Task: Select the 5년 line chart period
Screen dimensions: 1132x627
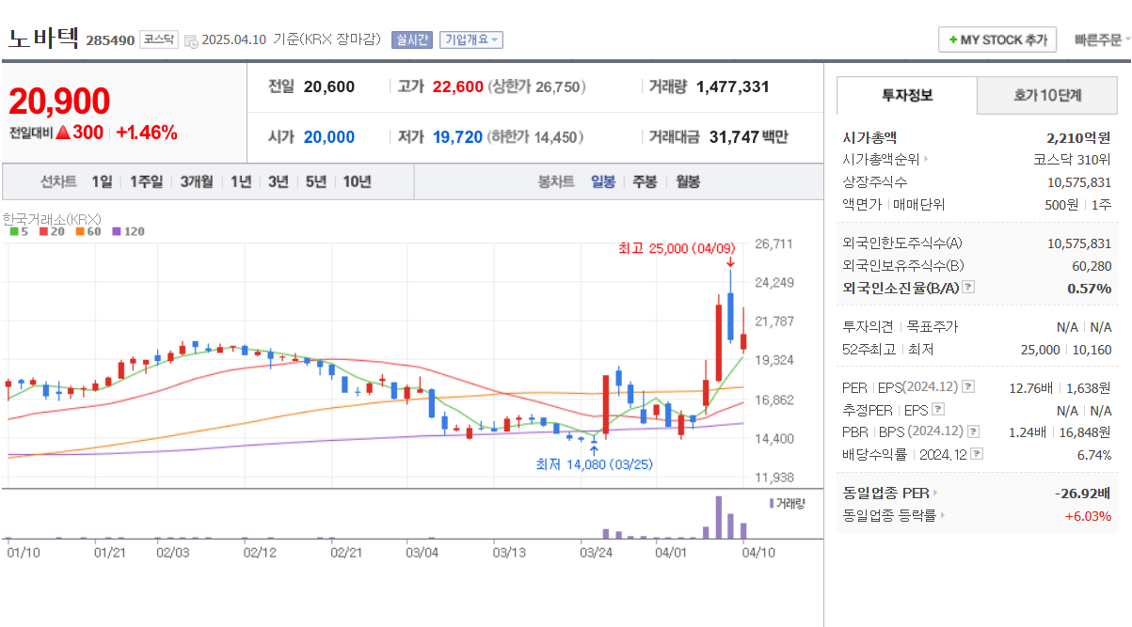Action: coord(315,181)
